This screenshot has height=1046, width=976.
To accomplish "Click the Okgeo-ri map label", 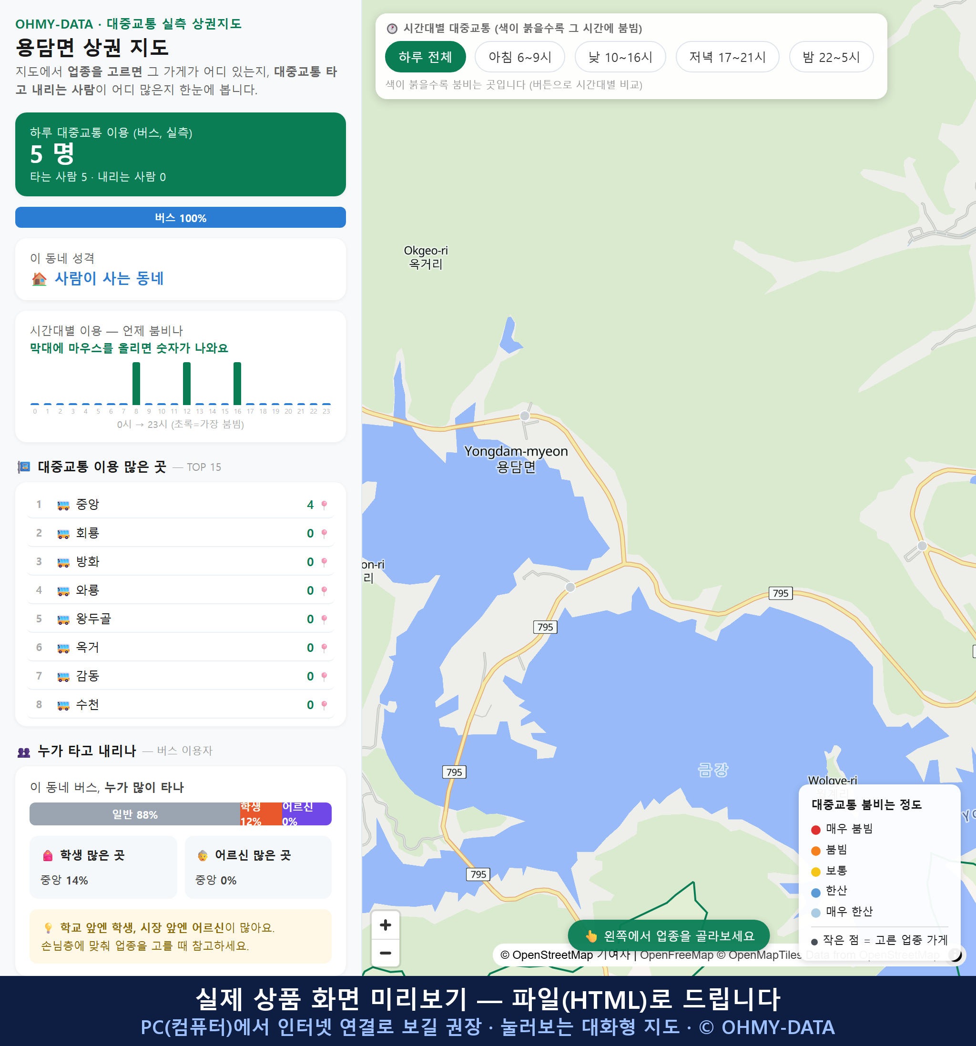I will [x=426, y=257].
